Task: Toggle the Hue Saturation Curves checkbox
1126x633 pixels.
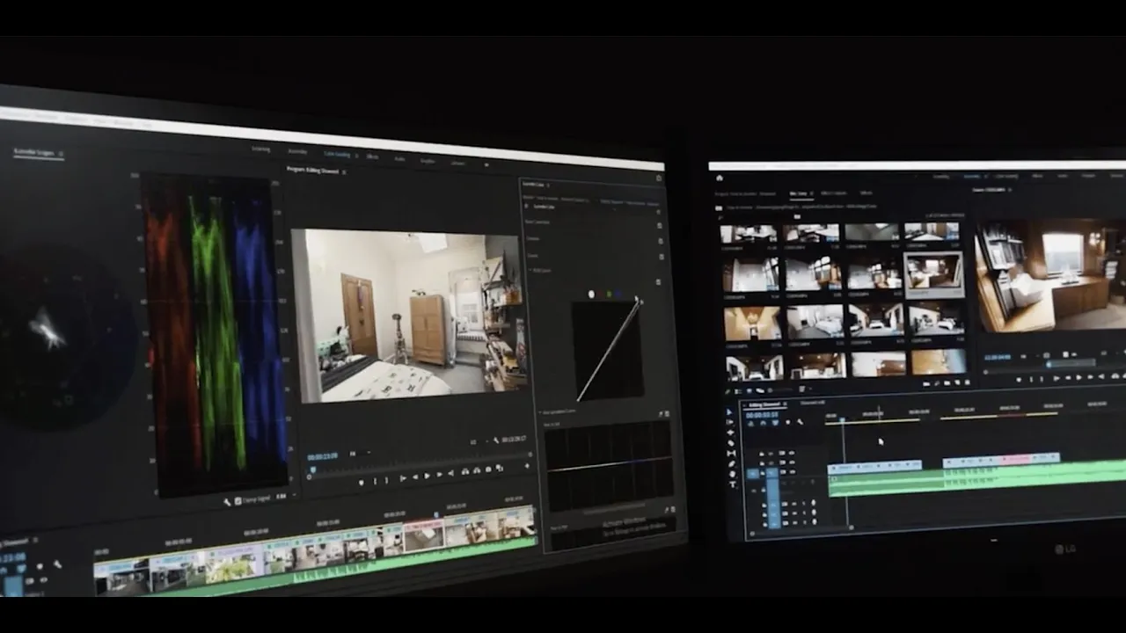Action: (x=667, y=413)
